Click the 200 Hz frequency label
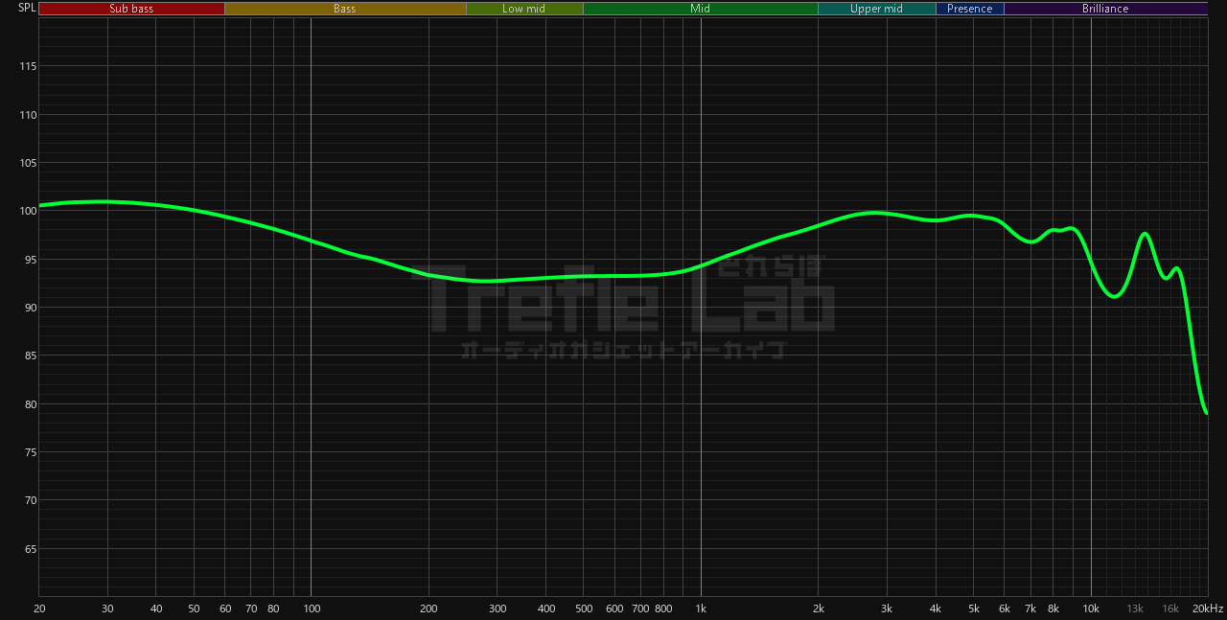This screenshot has height=620, width=1227. [428, 609]
